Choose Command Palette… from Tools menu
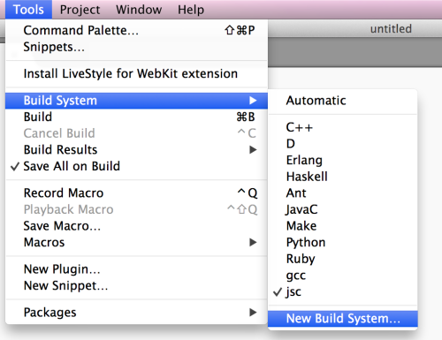 (x=136, y=30)
